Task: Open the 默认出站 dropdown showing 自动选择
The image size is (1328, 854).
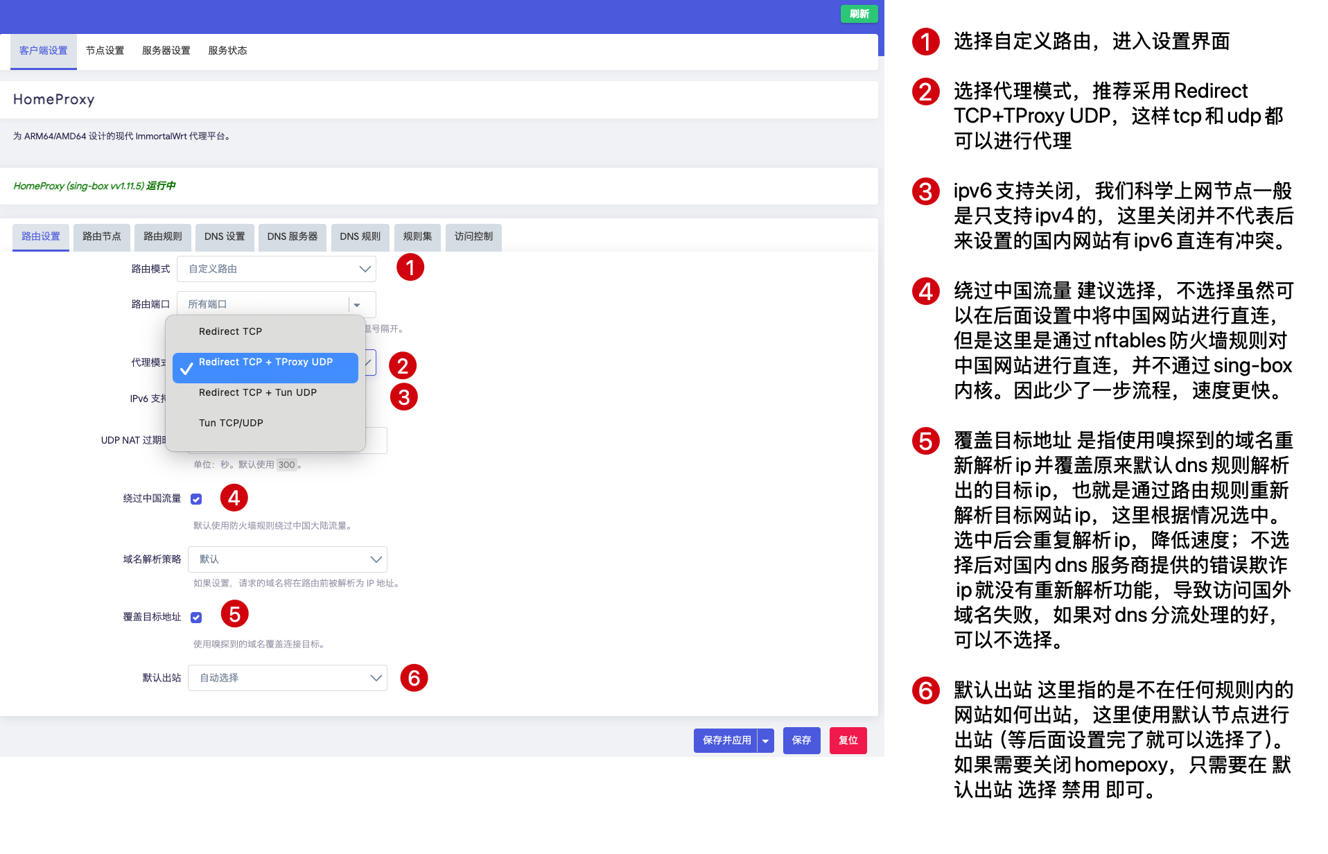Action: 288,678
